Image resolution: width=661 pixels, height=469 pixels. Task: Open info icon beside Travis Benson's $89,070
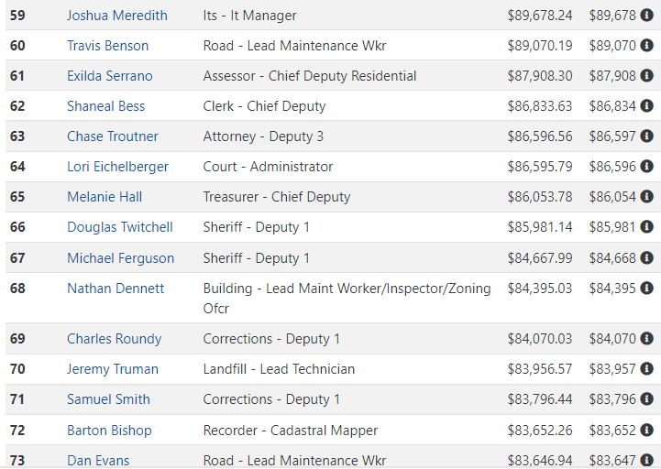pos(646,45)
